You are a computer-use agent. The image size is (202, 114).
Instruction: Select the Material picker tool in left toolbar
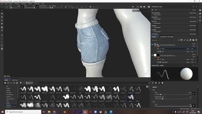[x=2, y=31]
